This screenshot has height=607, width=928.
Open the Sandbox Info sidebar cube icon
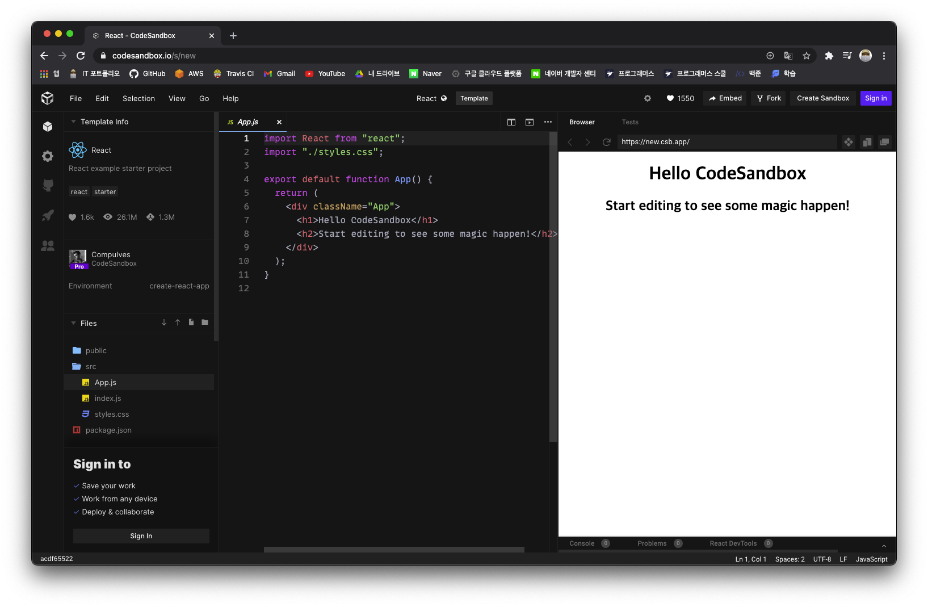point(48,127)
